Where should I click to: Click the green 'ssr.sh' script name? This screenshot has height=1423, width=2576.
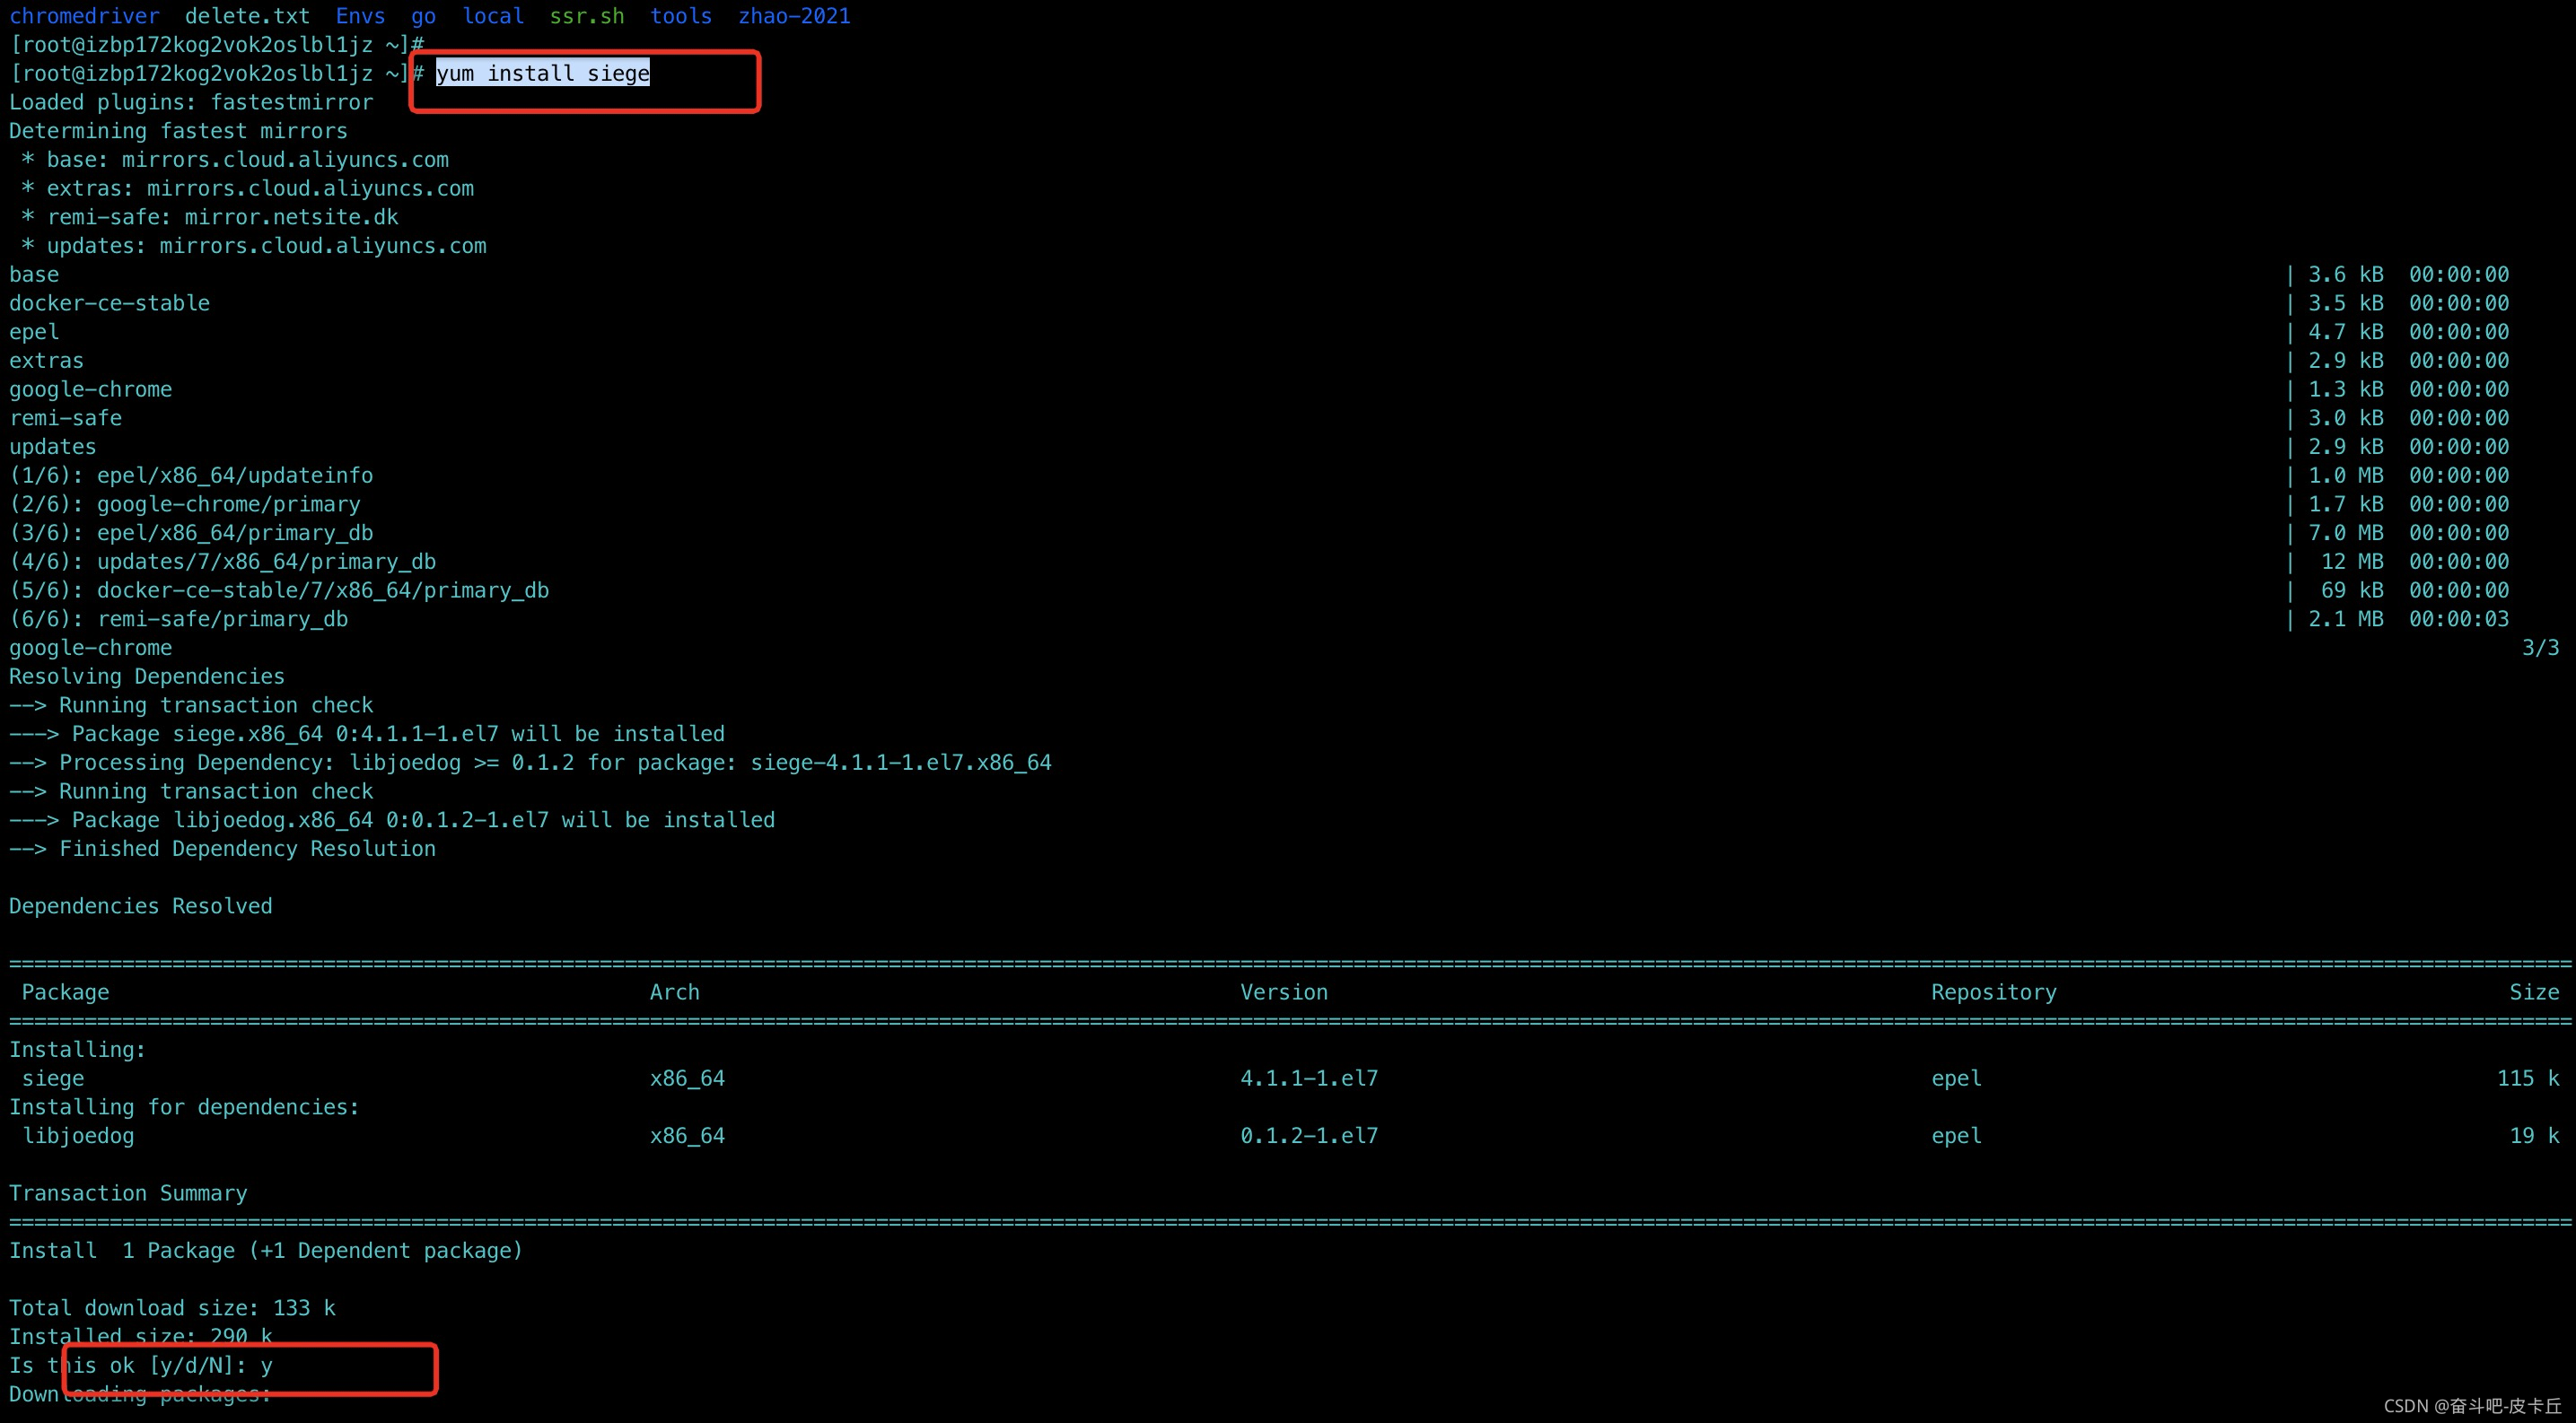tap(586, 16)
